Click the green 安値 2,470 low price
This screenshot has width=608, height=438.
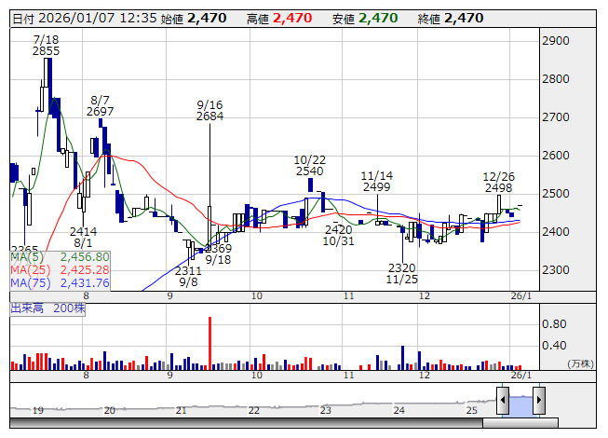coord(365,19)
